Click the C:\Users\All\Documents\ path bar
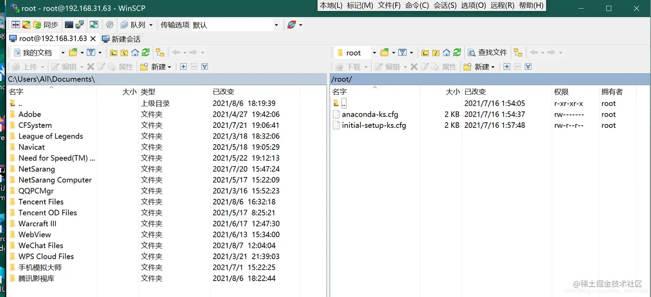This screenshot has height=297, width=651. point(167,79)
